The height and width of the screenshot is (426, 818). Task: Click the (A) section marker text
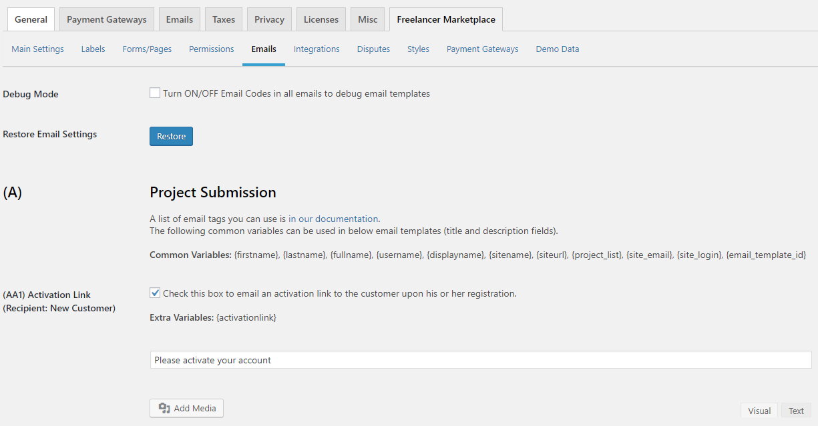(x=13, y=193)
